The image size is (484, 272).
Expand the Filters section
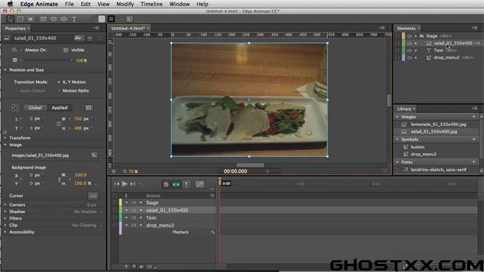[x=5, y=218]
